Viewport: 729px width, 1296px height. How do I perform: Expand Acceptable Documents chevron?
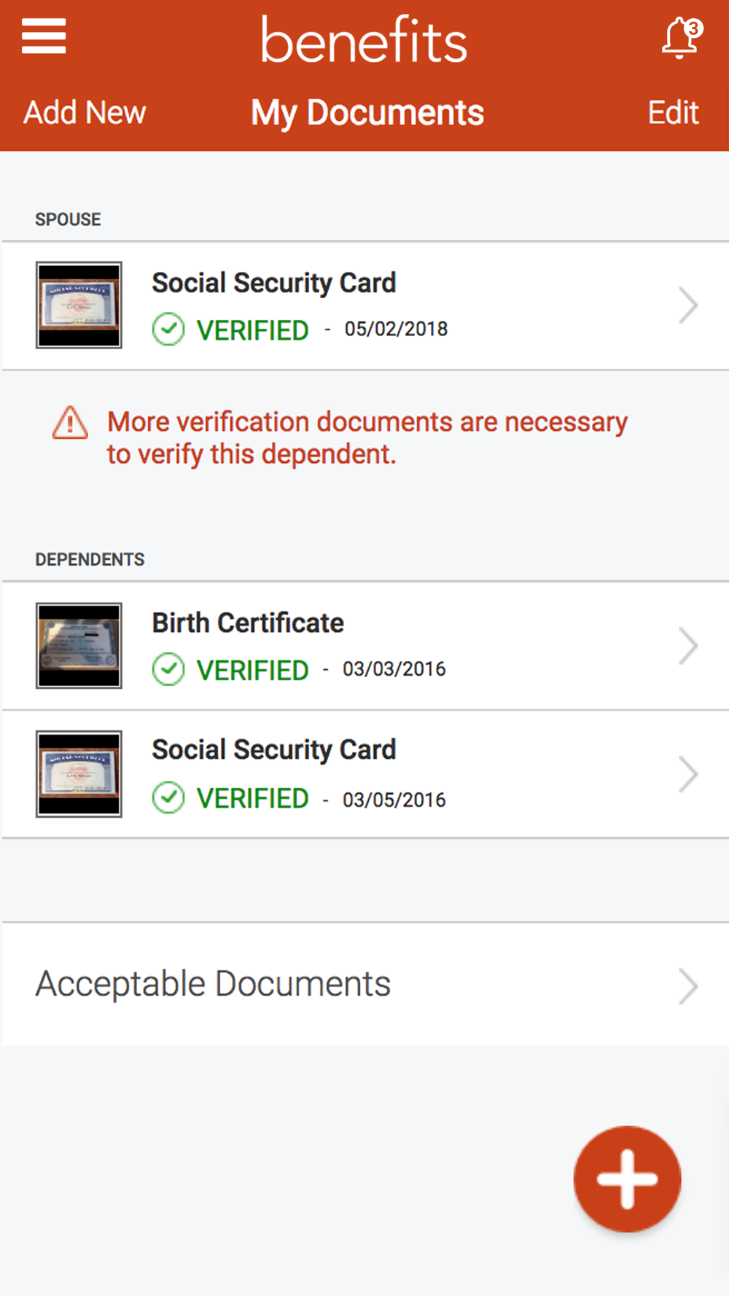tap(687, 986)
